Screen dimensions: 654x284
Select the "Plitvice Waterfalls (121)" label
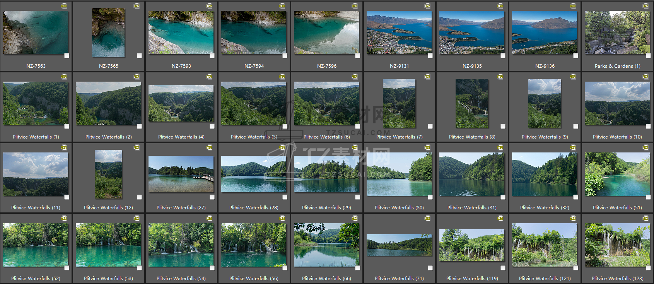point(545,279)
